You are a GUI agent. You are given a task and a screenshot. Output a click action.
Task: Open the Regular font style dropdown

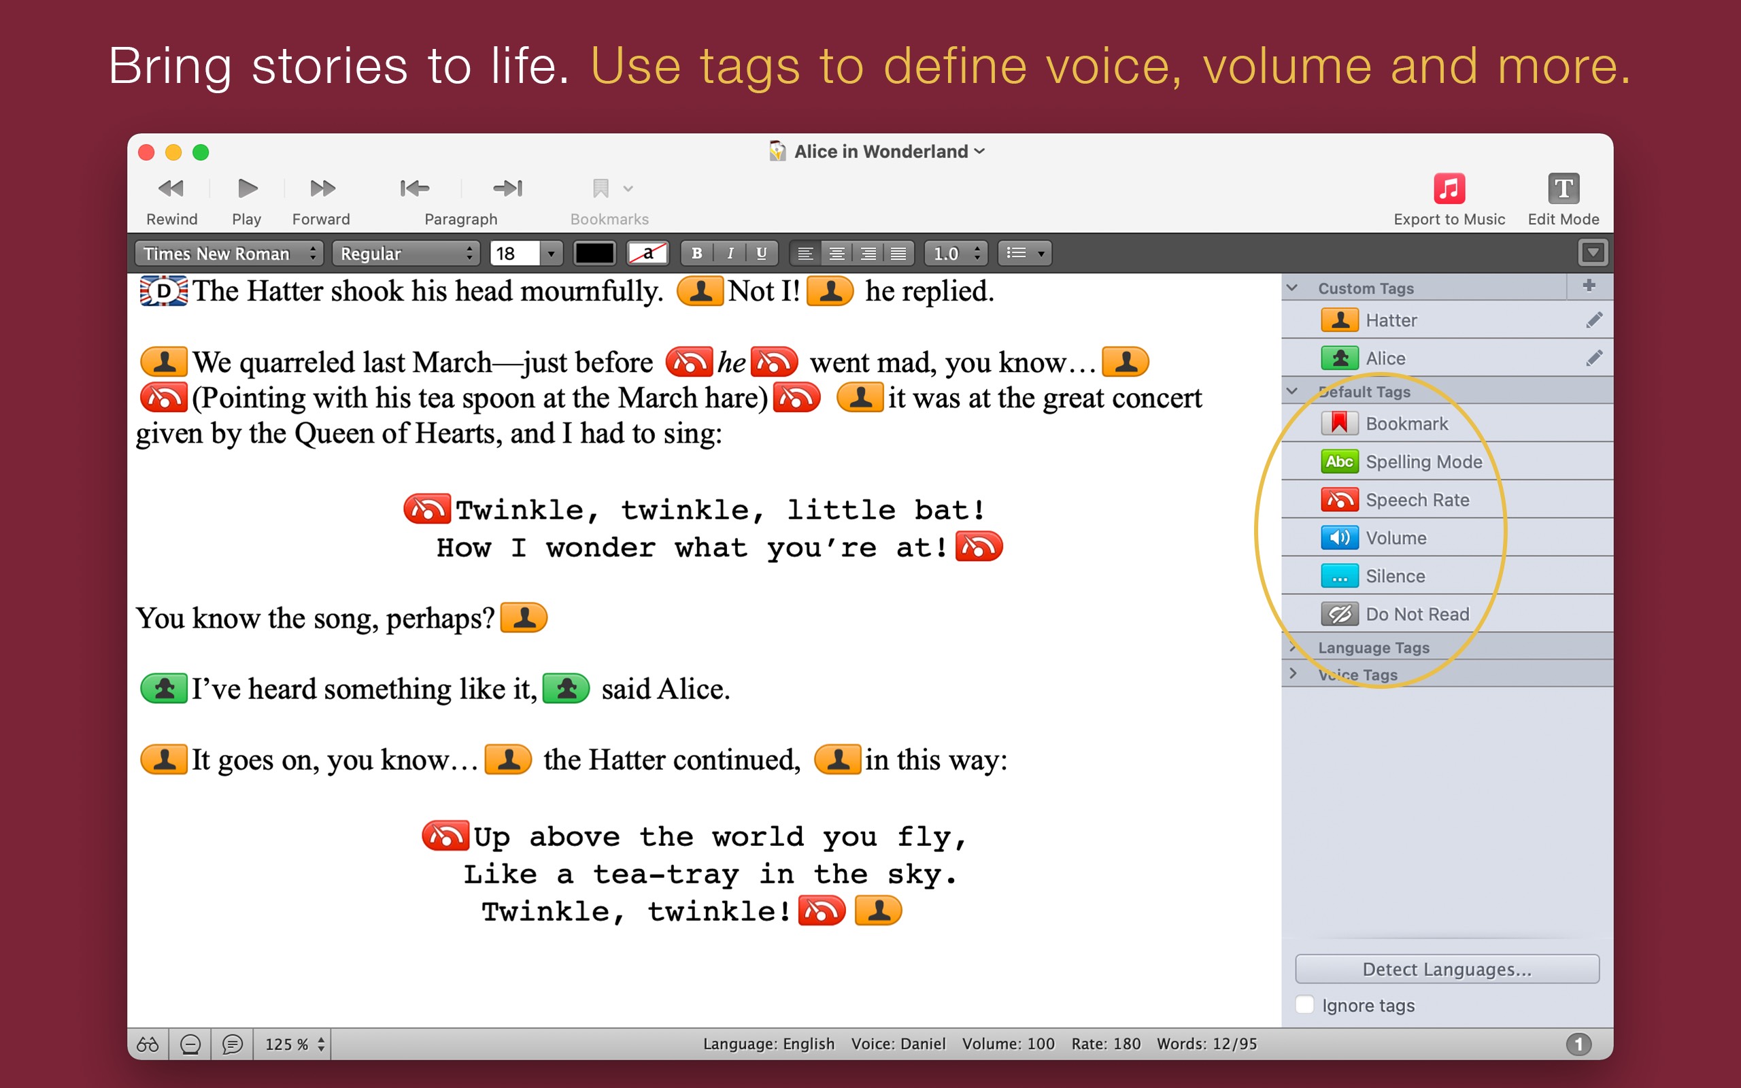tap(405, 253)
